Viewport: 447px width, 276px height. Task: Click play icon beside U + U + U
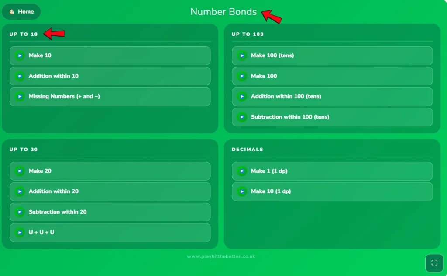[x=20, y=232]
